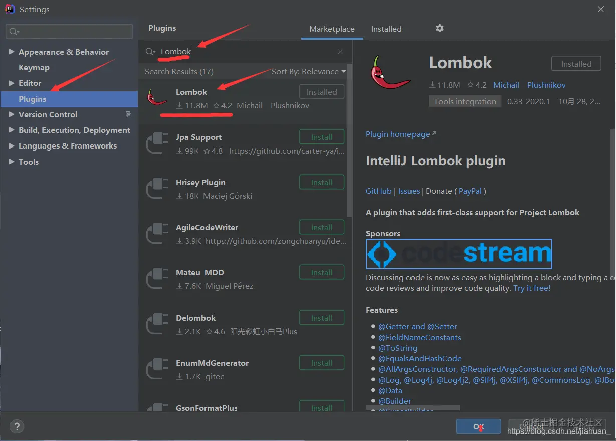The width and height of the screenshot is (616, 441).
Task: Click the settings search magnifier icon
Action: 14,31
